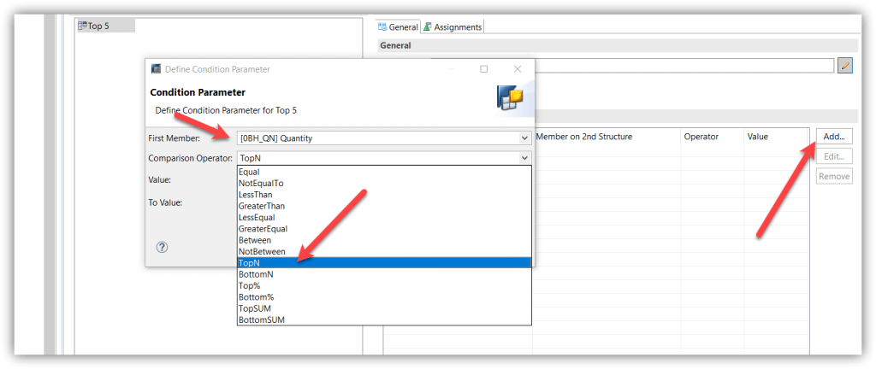
Task: Click the General section header
Action: pyautogui.click(x=618, y=46)
